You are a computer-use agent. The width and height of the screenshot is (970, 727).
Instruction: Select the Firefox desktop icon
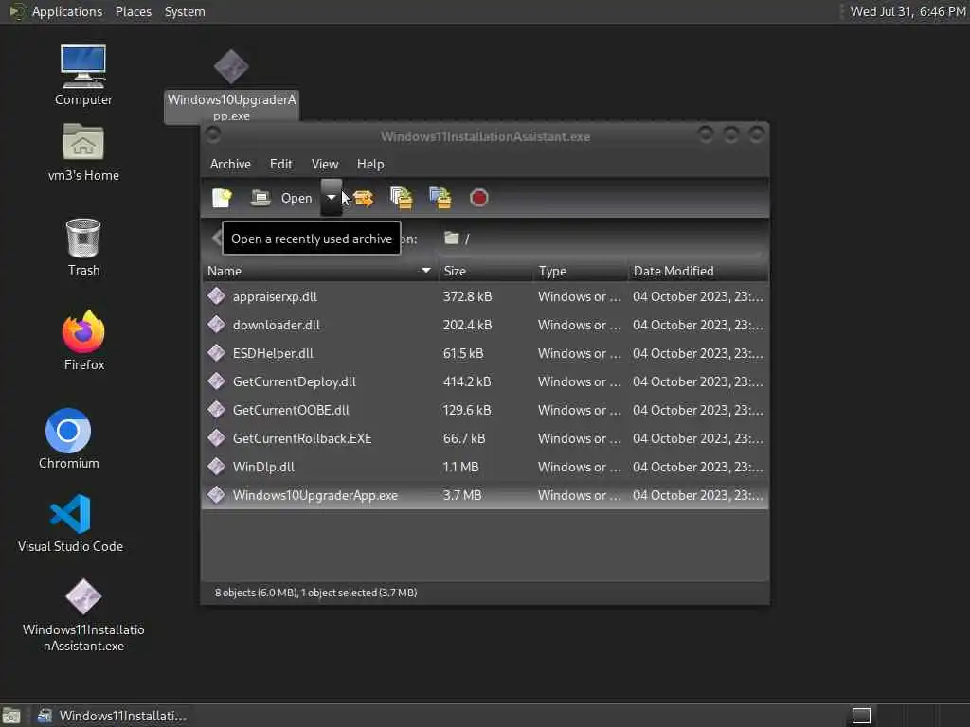coord(83,341)
